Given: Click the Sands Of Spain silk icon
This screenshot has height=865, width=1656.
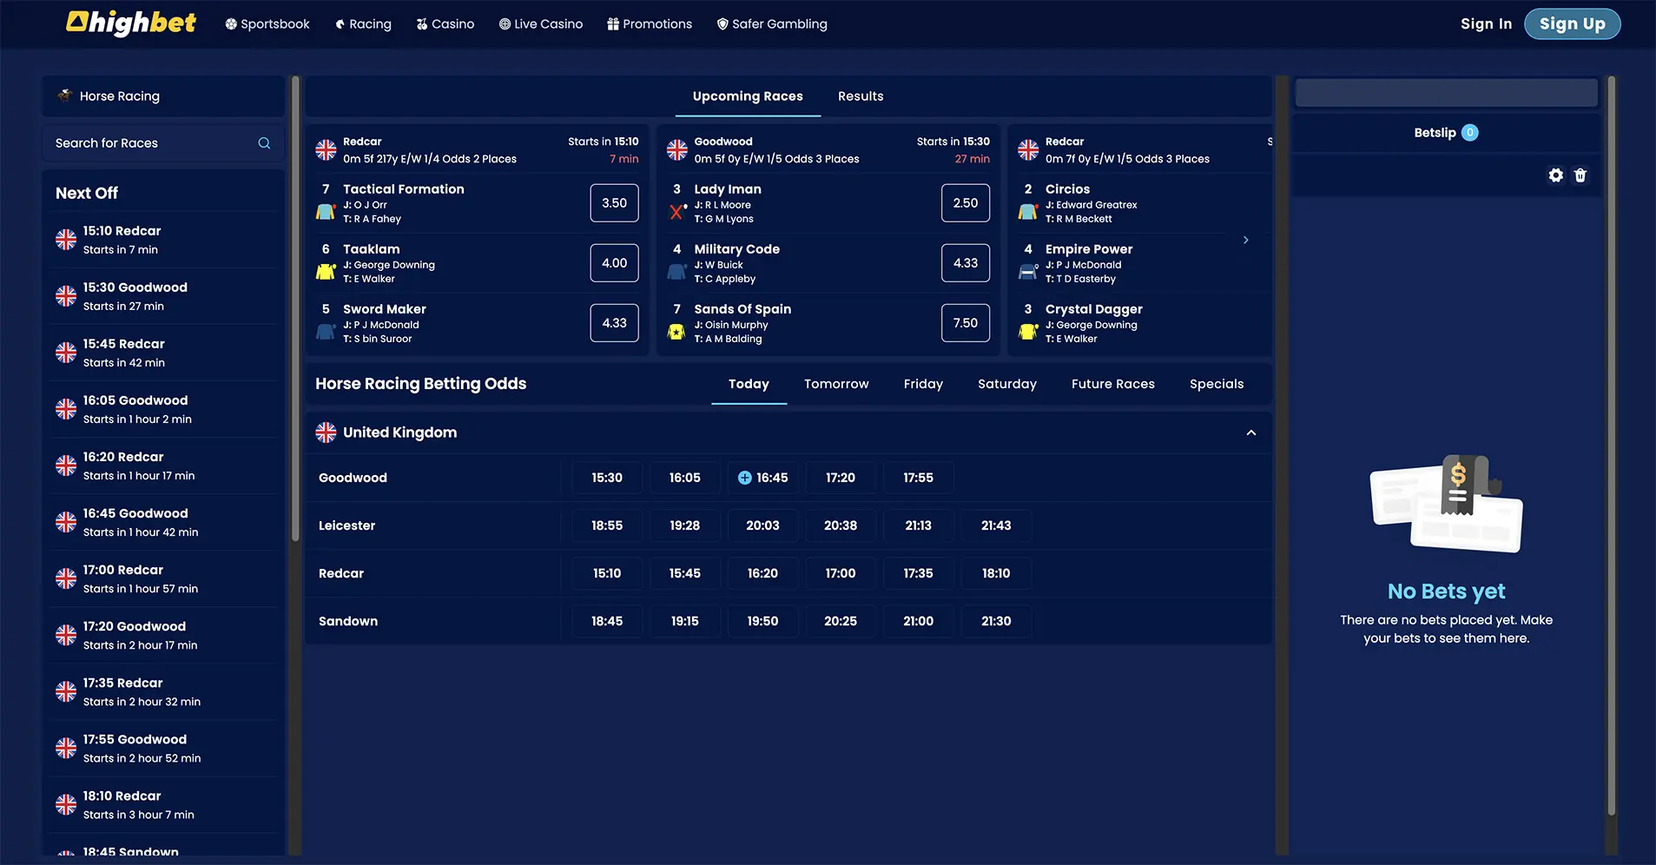Looking at the screenshot, I should [676, 332].
